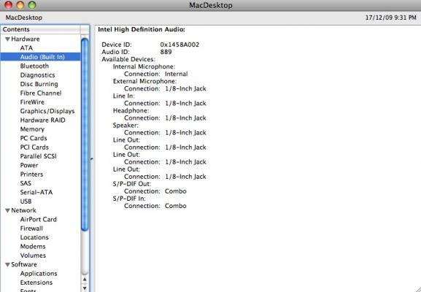
Task: Open Diagnostics in sidebar
Action: point(37,75)
